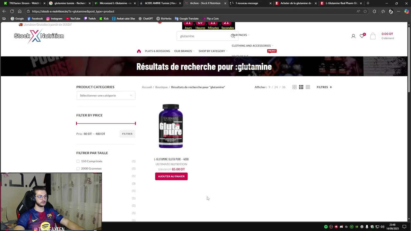Go to the browser home page
The image size is (411, 231).
(20, 11)
